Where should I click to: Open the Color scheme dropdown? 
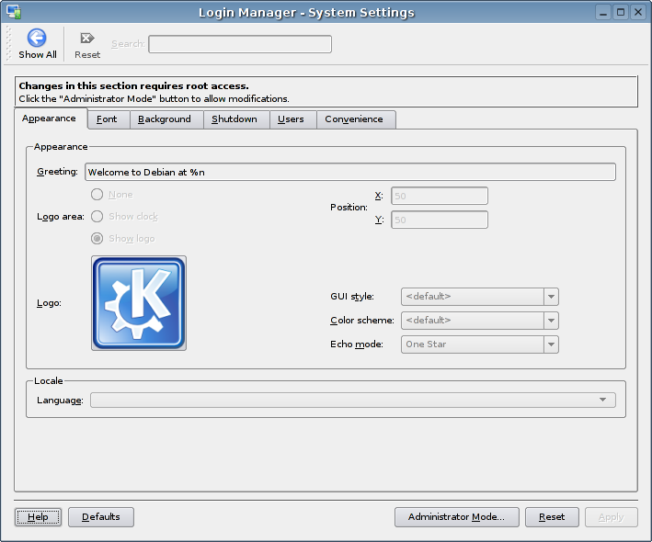tap(479, 321)
